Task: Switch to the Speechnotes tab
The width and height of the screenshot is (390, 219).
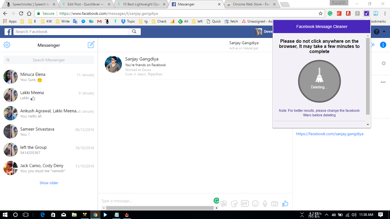Action: 31,4
